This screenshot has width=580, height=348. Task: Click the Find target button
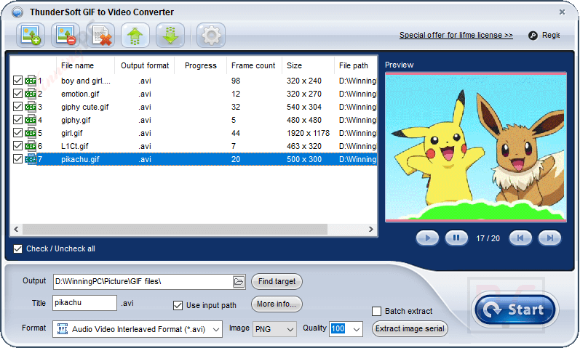point(277,281)
